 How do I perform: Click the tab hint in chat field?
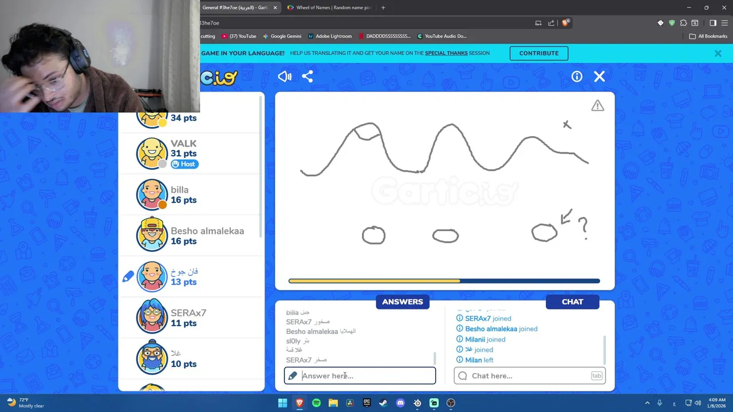pos(597,376)
